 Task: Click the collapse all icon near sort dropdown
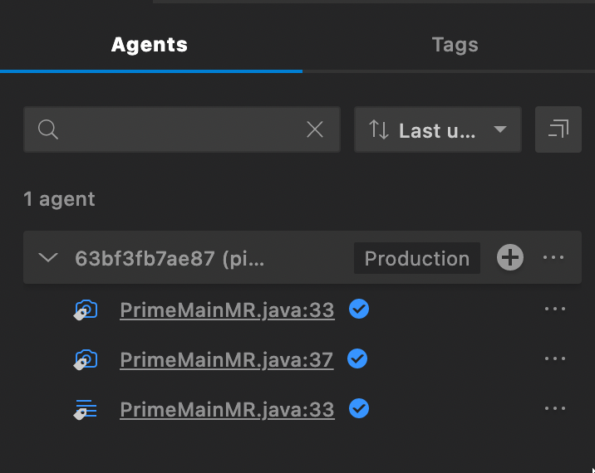(558, 129)
